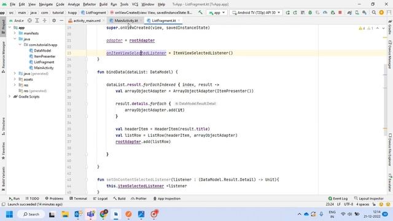Click the line:column 23:24 status entry
Viewport: 393px width, 221px height.
[x=330, y=204]
